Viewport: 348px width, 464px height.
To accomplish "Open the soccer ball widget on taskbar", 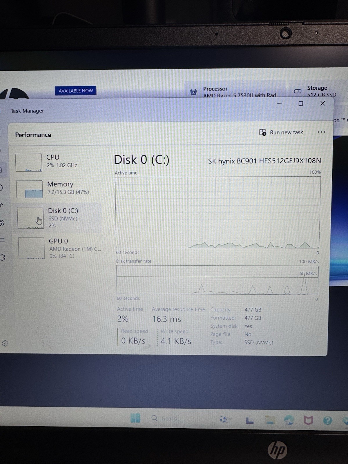I will click(224, 419).
